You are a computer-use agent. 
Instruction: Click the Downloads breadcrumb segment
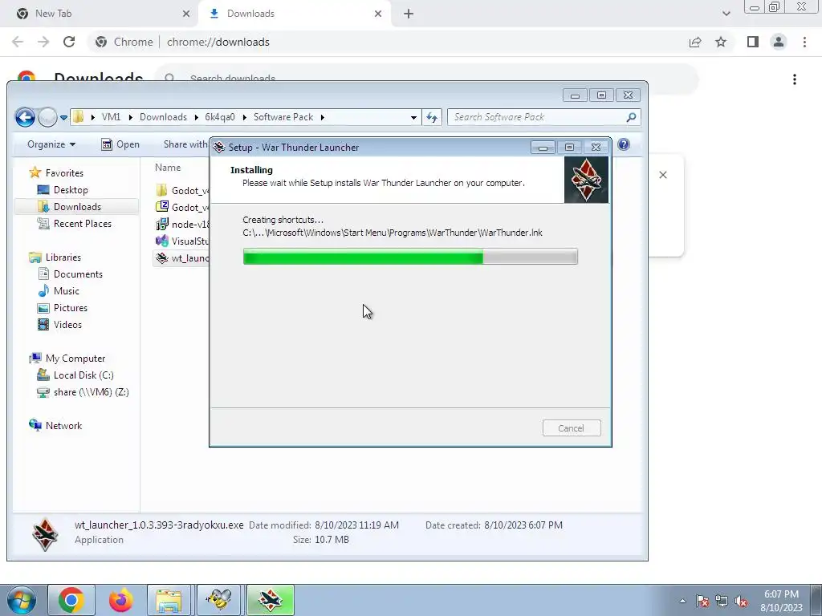163,117
